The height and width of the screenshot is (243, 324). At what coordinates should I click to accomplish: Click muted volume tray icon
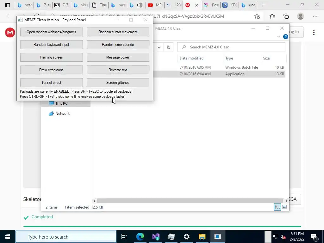click(x=283, y=237)
